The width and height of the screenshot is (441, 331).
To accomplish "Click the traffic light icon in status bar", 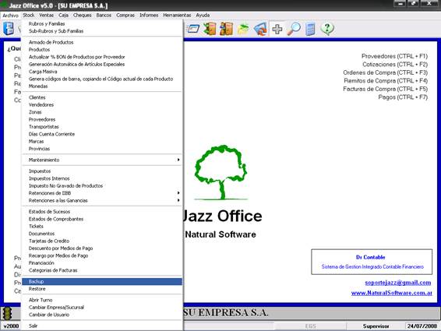I will (x=7, y=313).
